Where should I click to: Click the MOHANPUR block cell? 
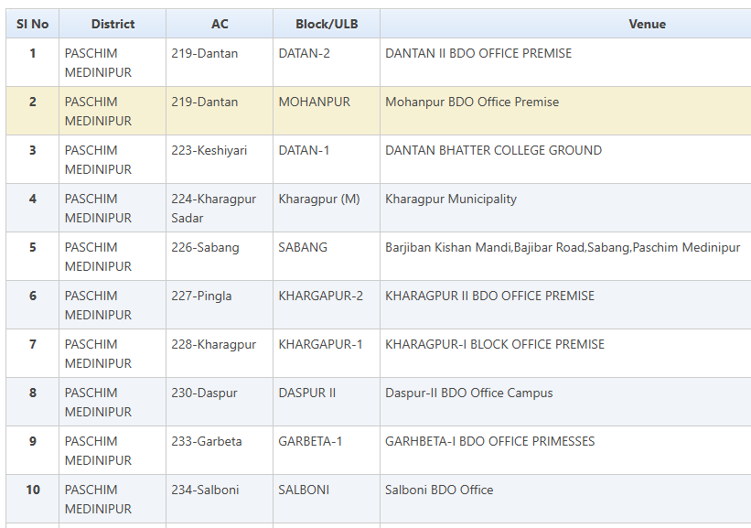(x=315, y=102)
